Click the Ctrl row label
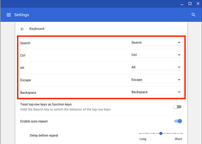The height and width of the screenshot is (144, 202). [23, 55]
